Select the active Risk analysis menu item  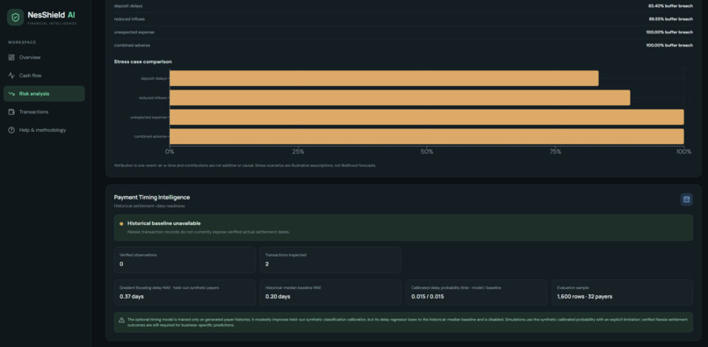pyautogui.click(x=44, y=93)
